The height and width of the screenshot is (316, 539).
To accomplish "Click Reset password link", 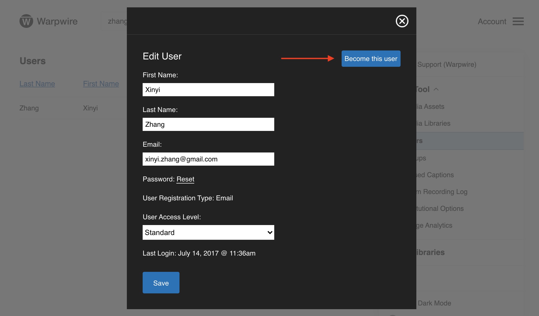I will coord(185,179).
